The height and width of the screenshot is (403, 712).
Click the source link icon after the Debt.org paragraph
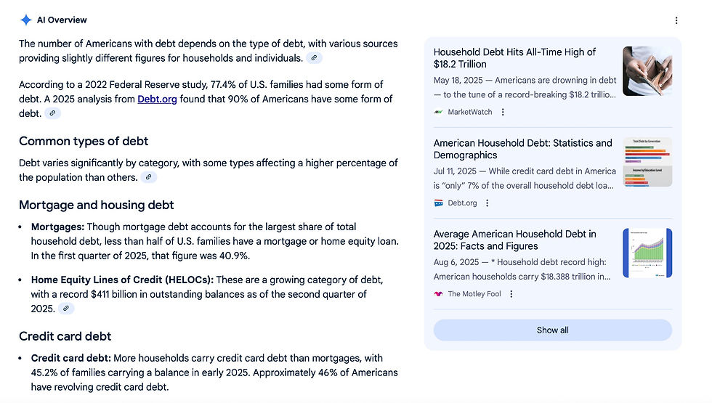pyautogui.click(x=52, y=113)
